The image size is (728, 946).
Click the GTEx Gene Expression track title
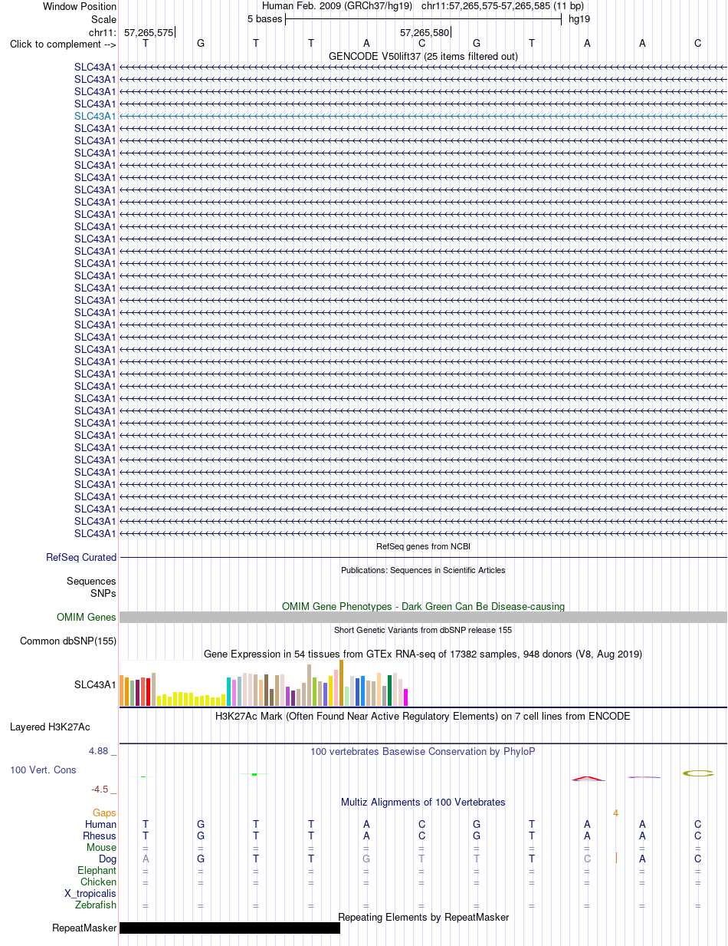[423, 654]
